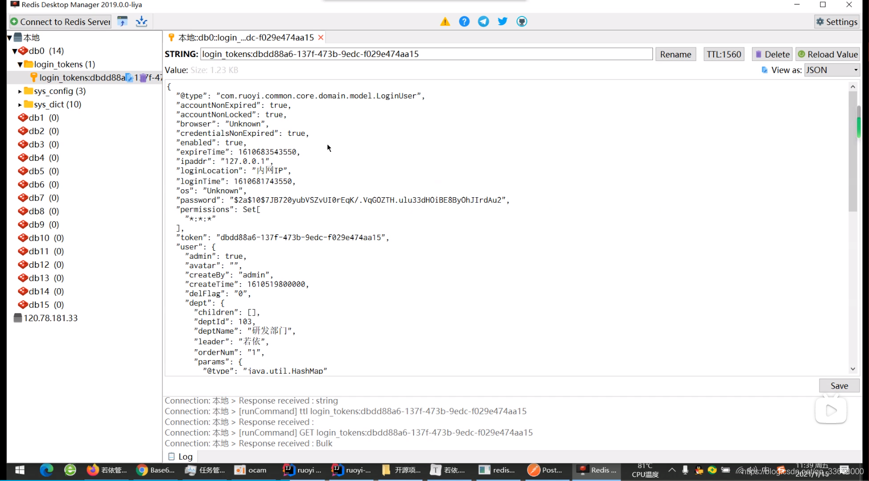Open Firefox 若依管 taskbar item
Image resolution: width=869 pixels, height=481 pixels.
pyautogui.click(x=107, y=470)
